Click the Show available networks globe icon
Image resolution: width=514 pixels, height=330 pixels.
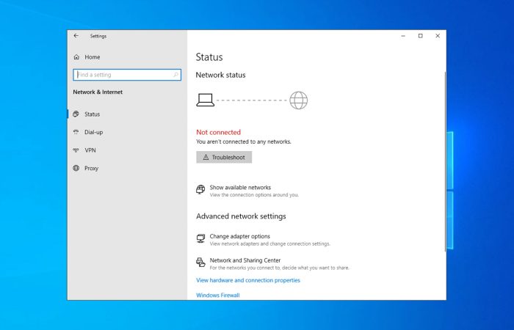tap(200, 189)
